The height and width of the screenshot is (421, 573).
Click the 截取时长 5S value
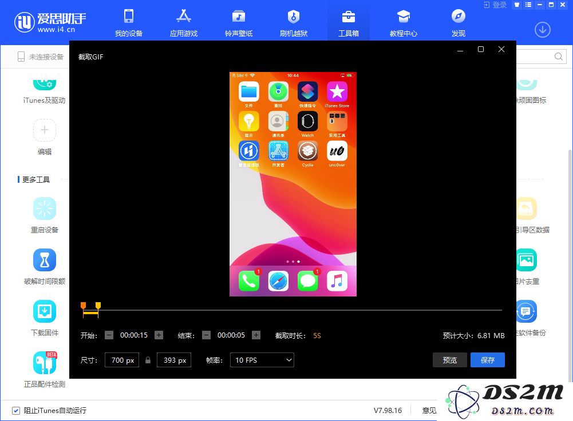coord(317,336)
